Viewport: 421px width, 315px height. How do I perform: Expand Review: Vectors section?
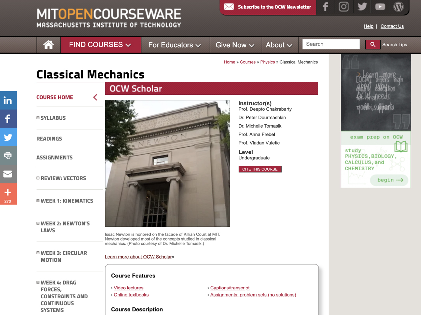[38, 178]
